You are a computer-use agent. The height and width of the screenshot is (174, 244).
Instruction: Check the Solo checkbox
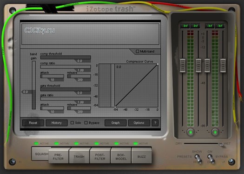click(x=72, y=123)
